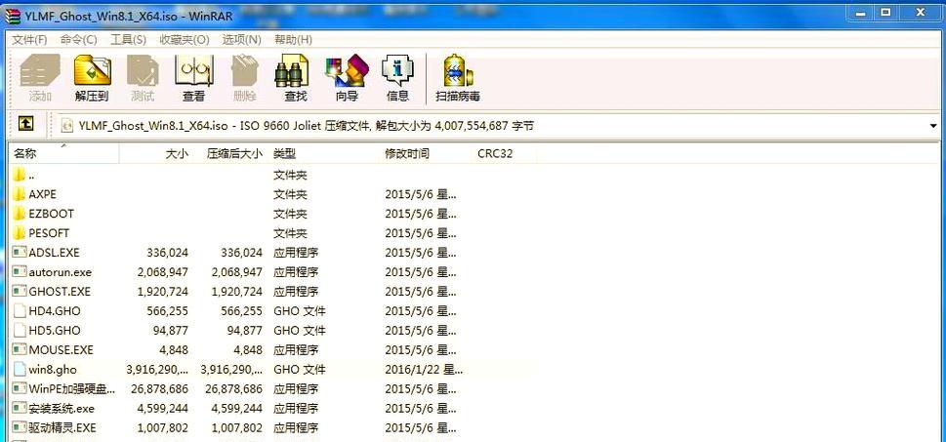Click the ISO file icon in address bar
The height and width of the screenshot is (442, 946).
[x=67, y=126]
